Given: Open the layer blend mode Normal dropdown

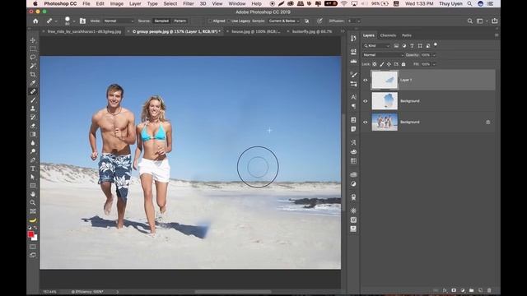Looking at the screenshot, I should pyautogui.click(x=383, y=55).
